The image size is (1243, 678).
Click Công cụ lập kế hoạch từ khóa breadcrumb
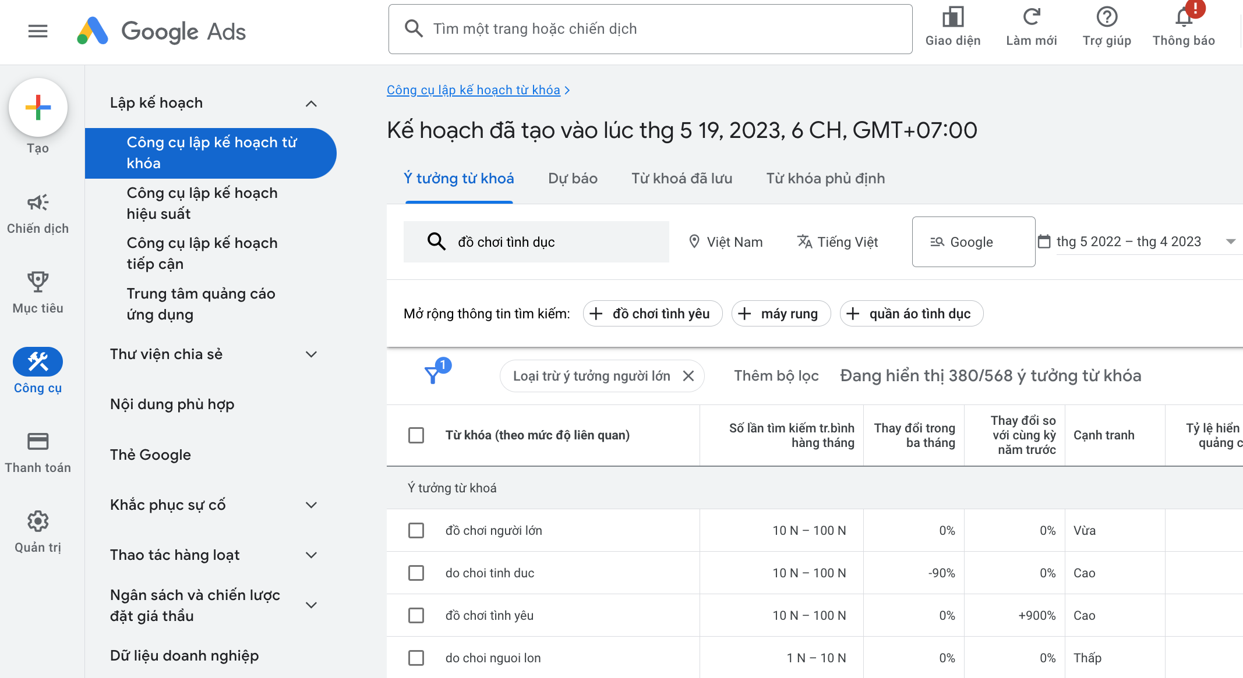[x=473, y=90]
